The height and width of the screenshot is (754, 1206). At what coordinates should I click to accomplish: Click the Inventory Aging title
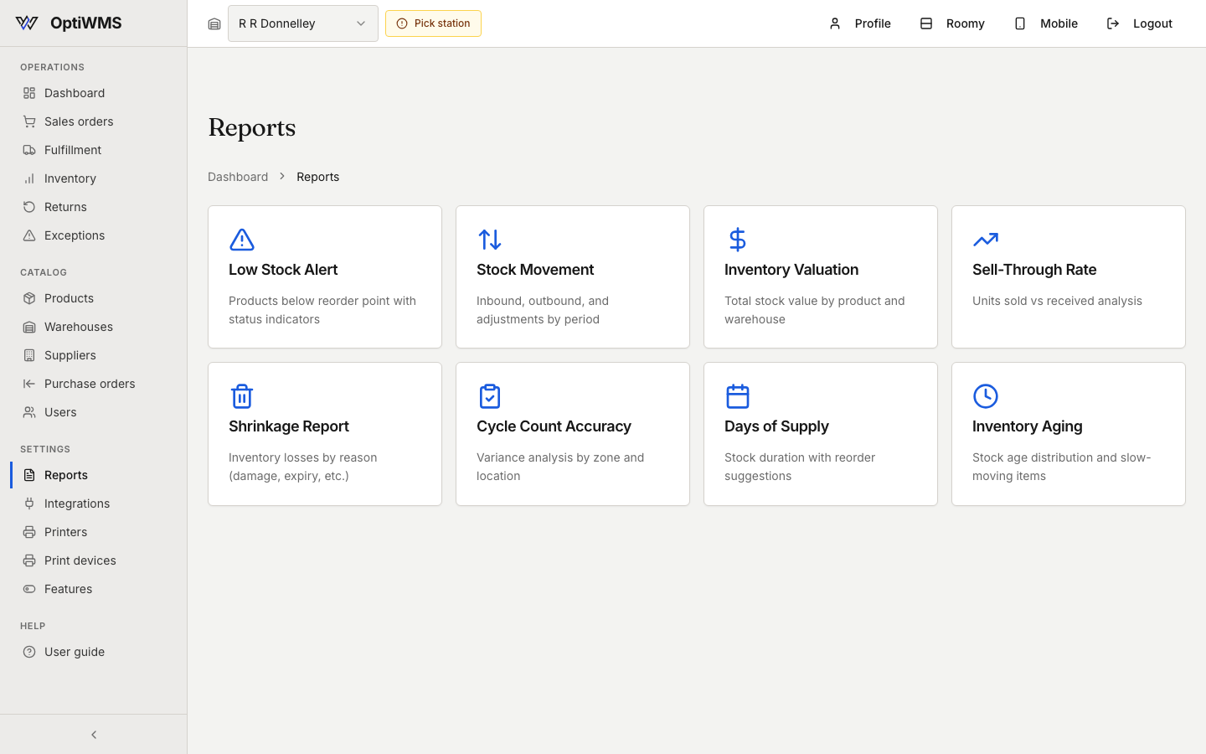click(1028, 426)
